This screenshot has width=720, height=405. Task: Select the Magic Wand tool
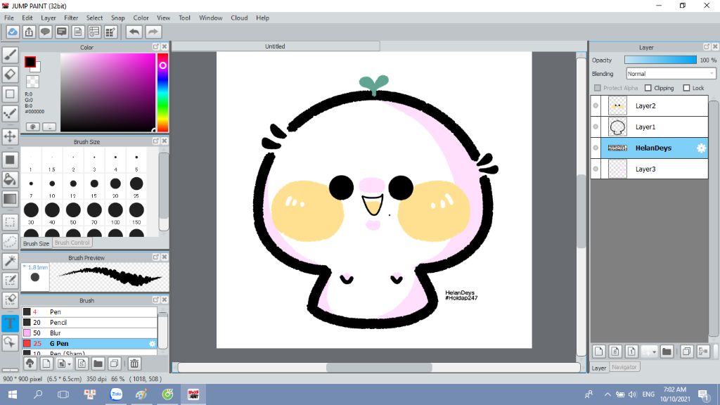pos(10,261)
